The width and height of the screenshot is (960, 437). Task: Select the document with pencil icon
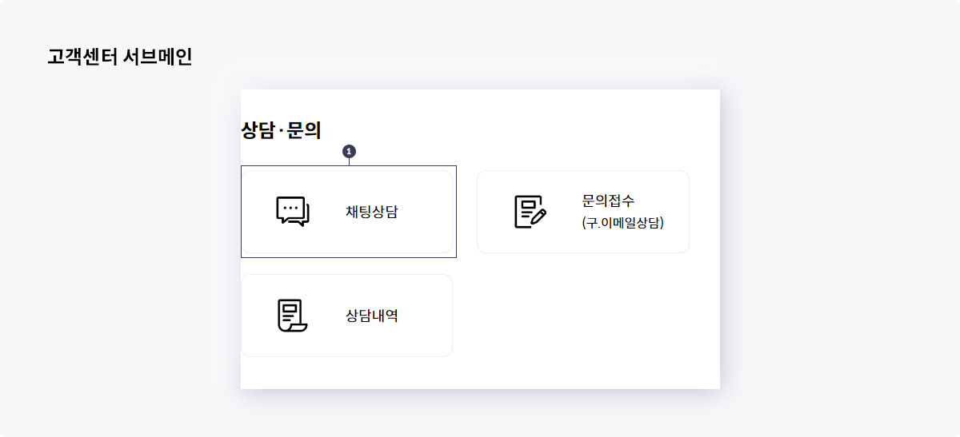click(x=530, y=212)
